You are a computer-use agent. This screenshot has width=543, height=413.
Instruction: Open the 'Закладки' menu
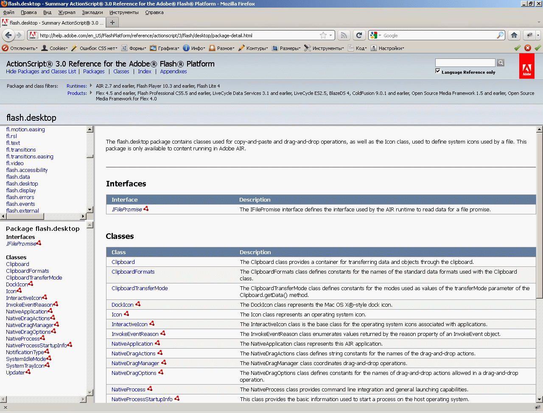point(92,12)
